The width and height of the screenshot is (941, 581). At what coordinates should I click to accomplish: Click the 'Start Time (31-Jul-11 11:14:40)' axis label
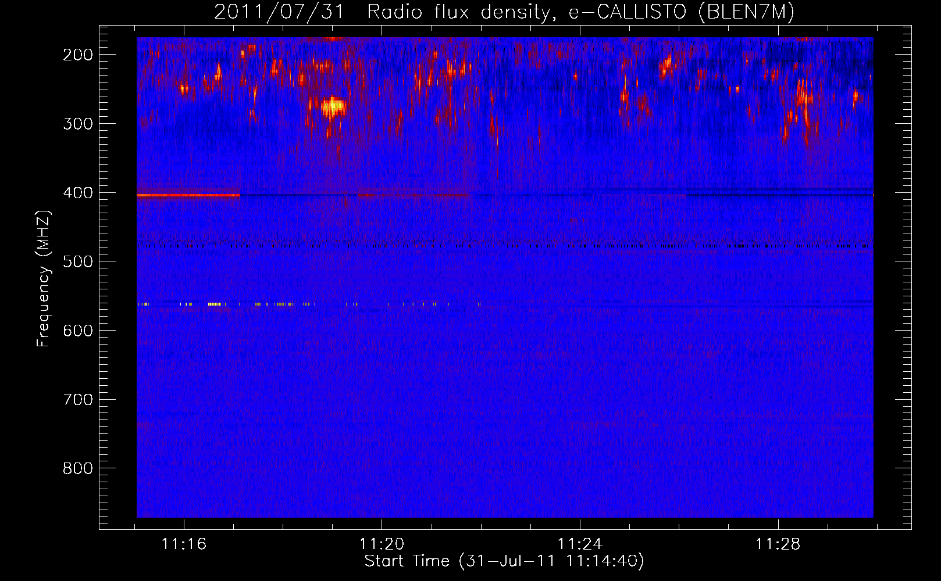click(504, 561)
